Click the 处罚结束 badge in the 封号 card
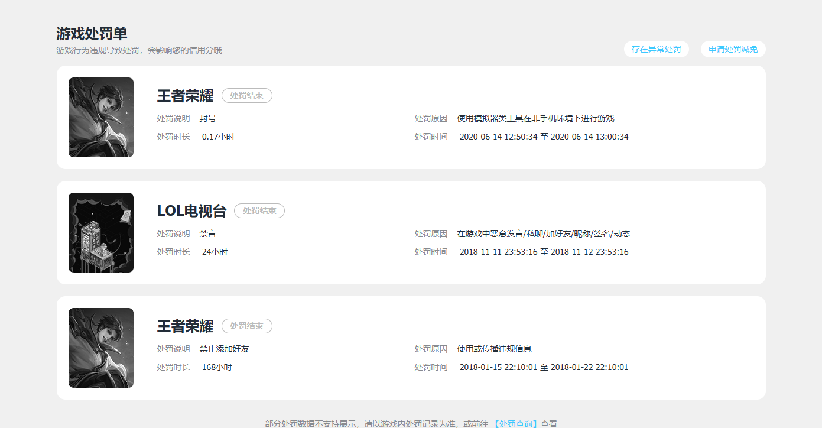Screen dimensions: 822x428 (247, 95)
